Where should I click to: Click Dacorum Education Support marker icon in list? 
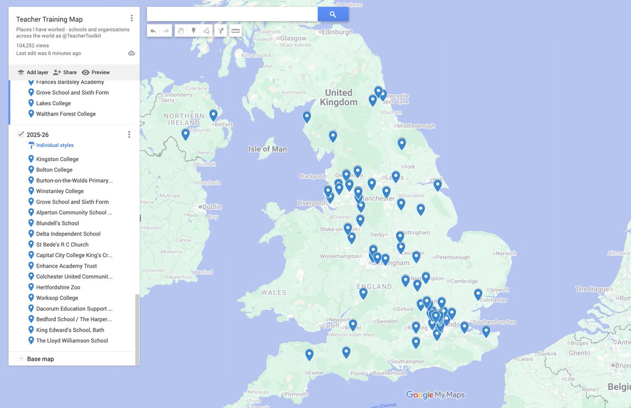pos(31,309)
